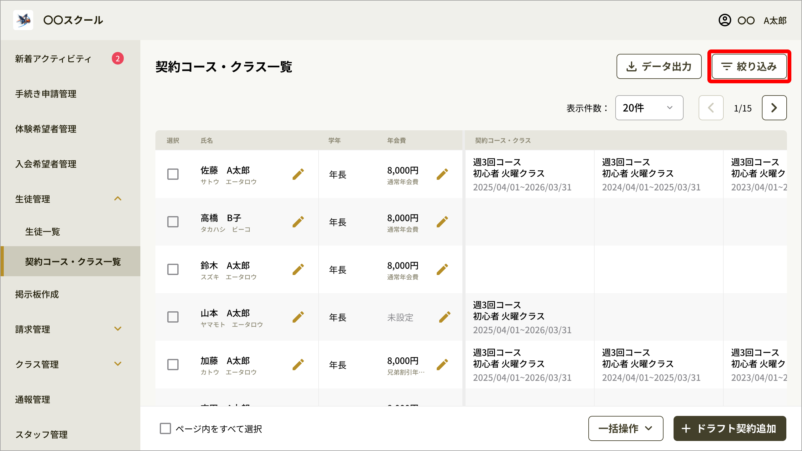802x451 pixels.
Task: Go to next page arrow
Action: 774,108
